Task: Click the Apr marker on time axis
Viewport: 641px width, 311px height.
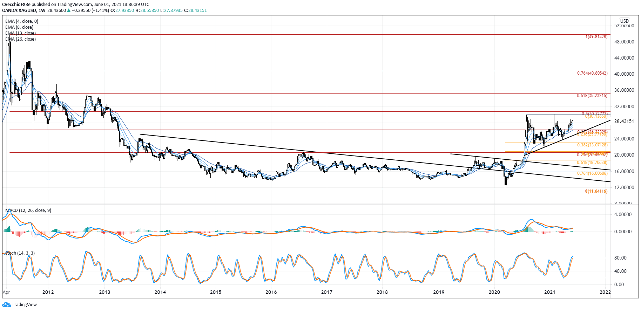Action: pyautogui.click(x=6, y=292)
